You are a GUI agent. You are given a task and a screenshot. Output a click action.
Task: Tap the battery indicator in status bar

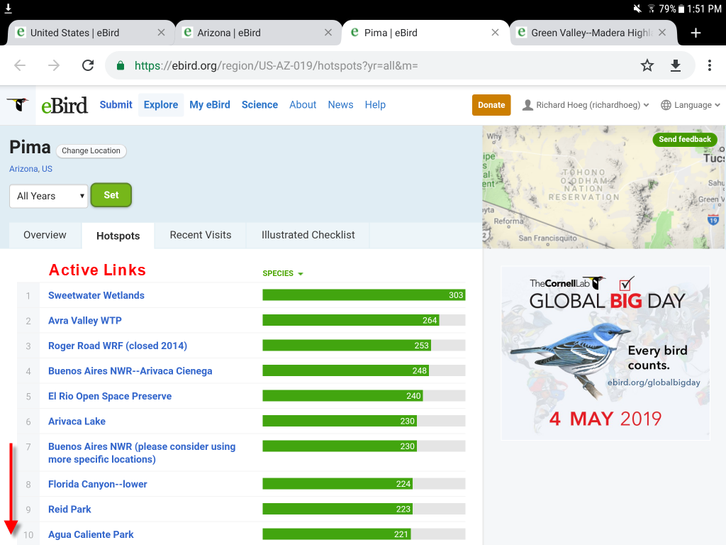tap(681, 9)
